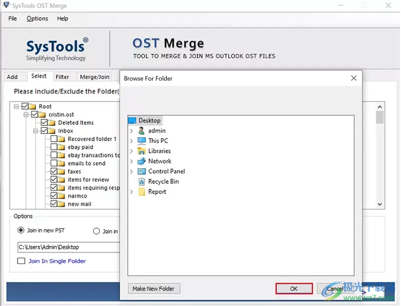This screenshot has width=401, height=306.
Task: Click the Network icon in folder list
Action: point(141,161)
